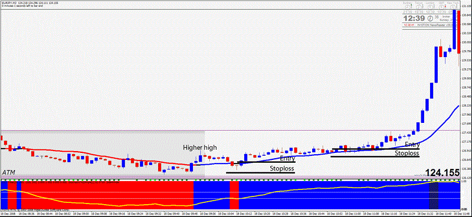Click the first Stoploss horizontal line
Screen dimensions: 472x217
point(260,172)
